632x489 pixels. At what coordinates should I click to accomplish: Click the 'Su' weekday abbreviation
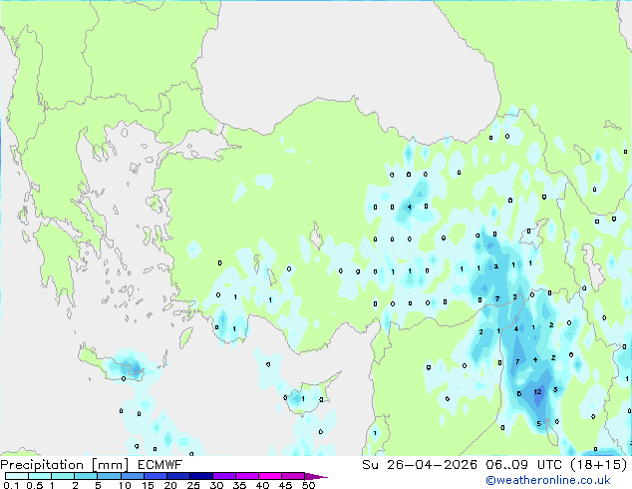click(370, 465)
